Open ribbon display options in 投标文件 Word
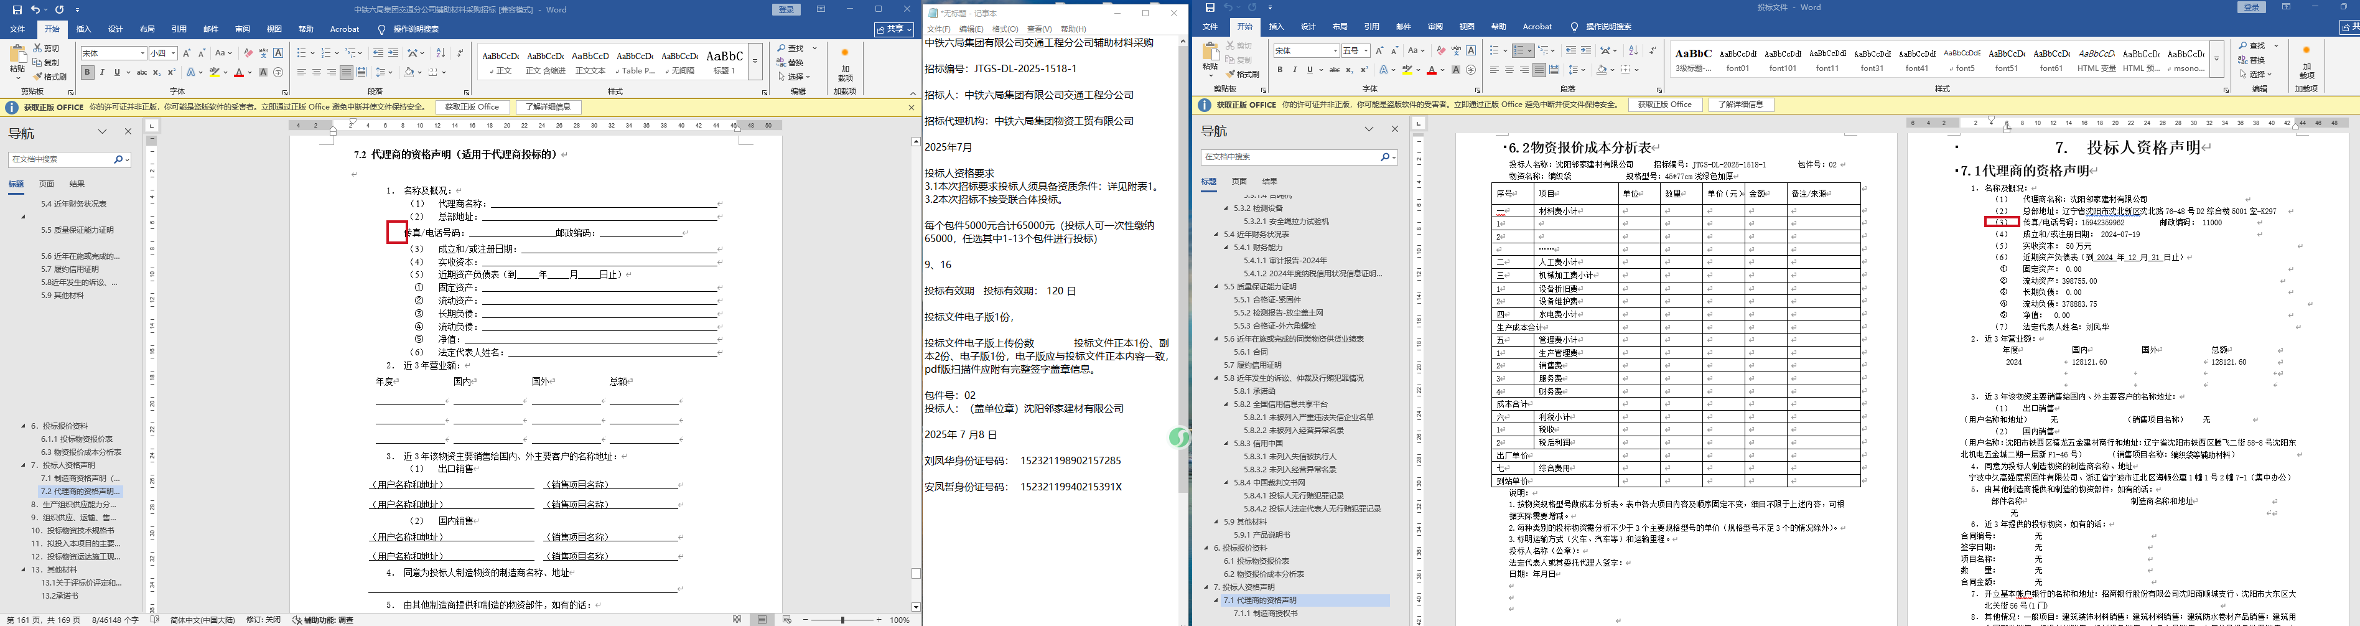Screen dimensions: 2360x626 [2285, 7]
